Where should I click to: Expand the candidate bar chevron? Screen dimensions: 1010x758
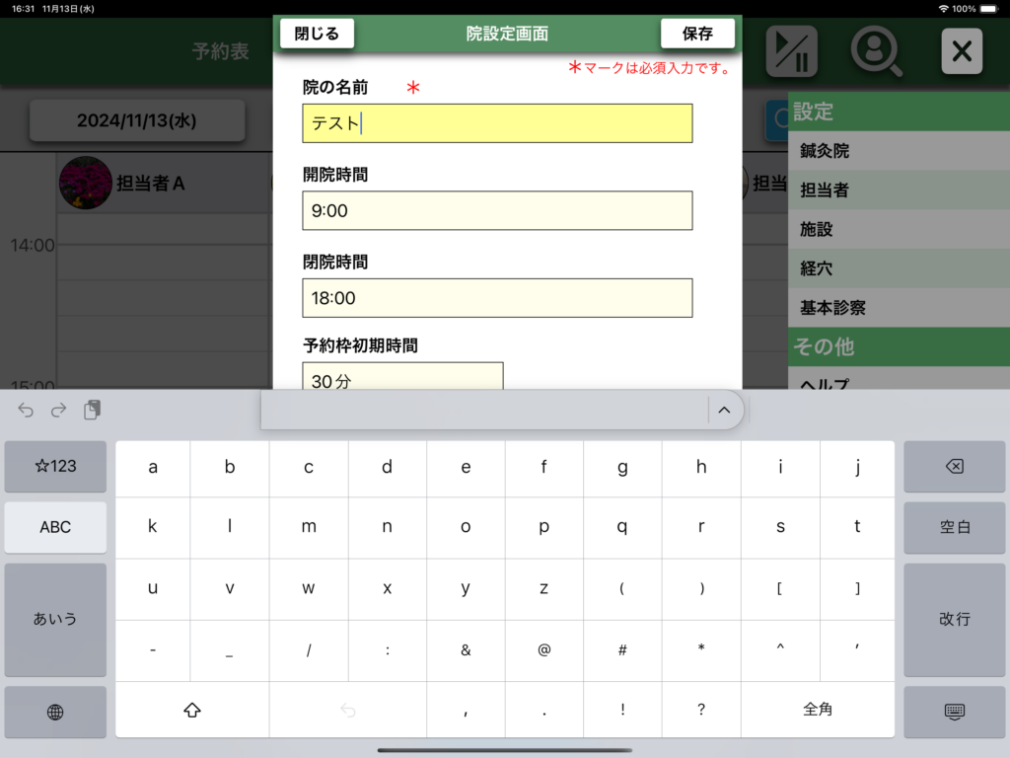point(724,411)
